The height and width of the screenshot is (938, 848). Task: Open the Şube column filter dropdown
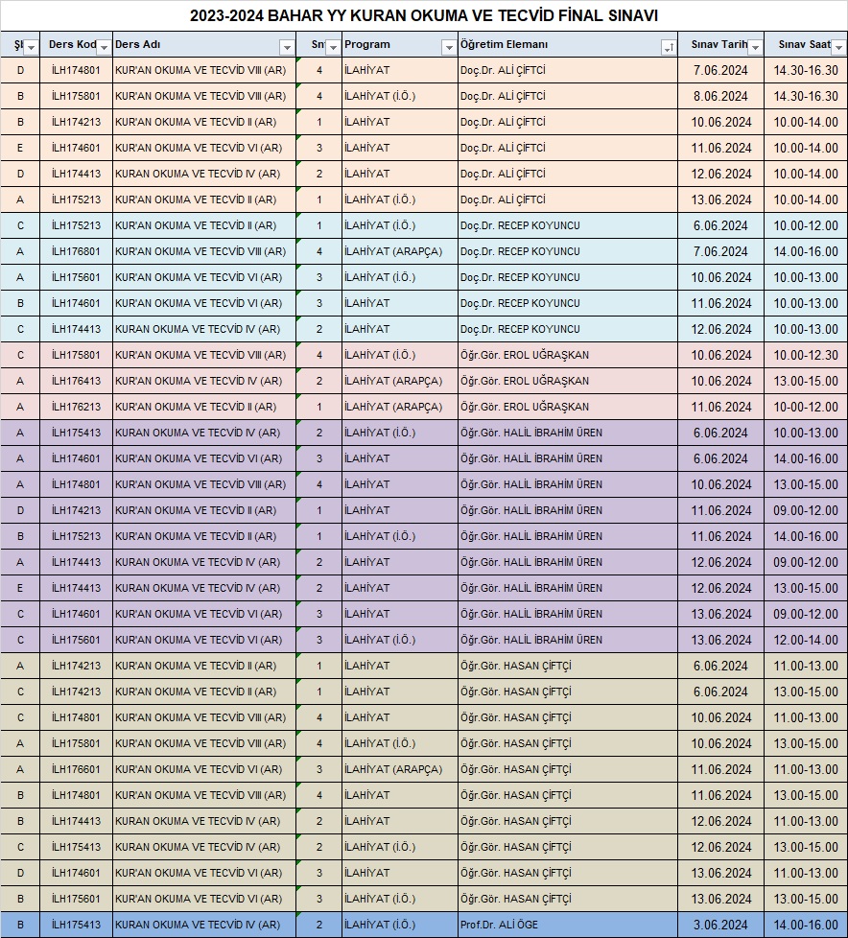[31, 47]
